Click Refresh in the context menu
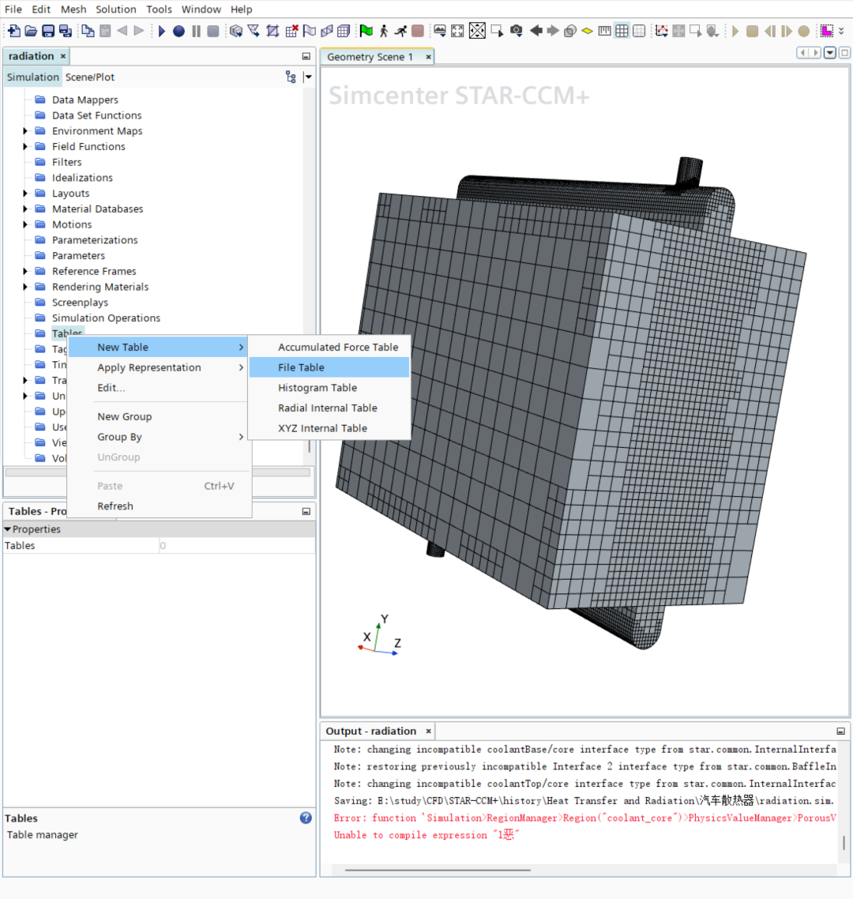853x899 pixels. [x=159, y=506]
